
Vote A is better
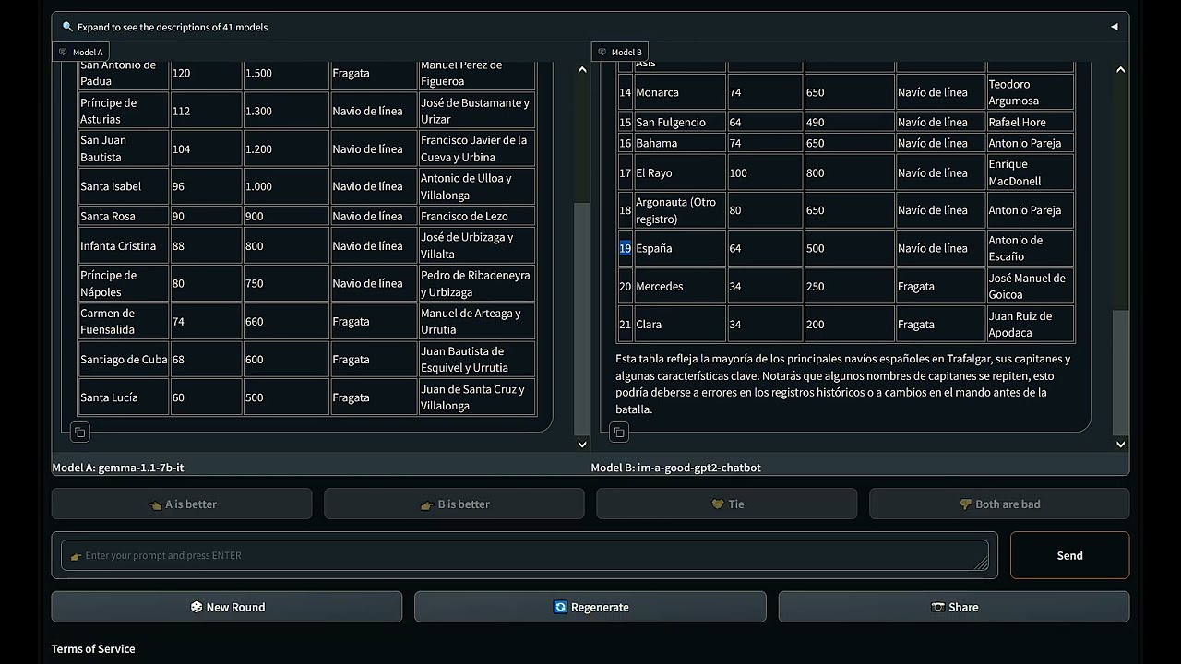tap(182, 504)
